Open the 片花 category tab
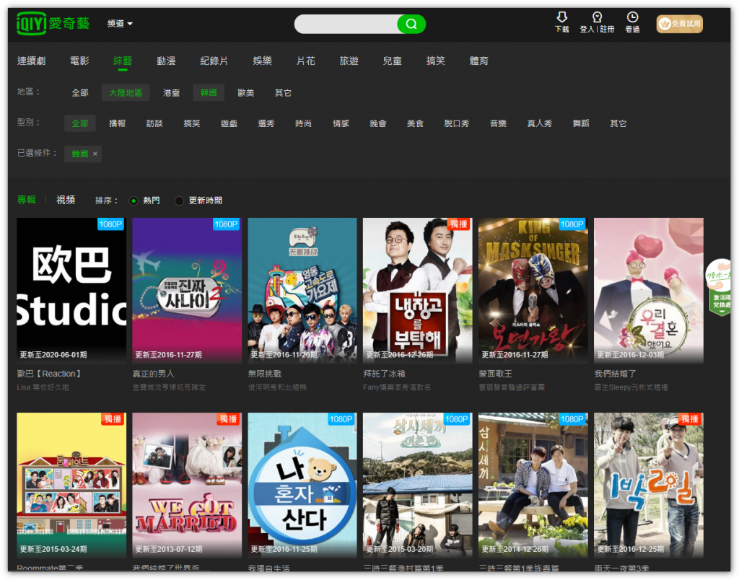Image resolution: width=739 pixels, height=580 pixels. tap(305, 61)
